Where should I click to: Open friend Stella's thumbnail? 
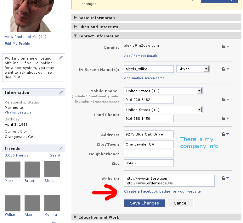(52, 169)
